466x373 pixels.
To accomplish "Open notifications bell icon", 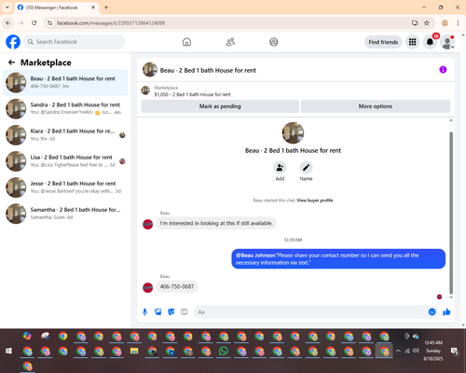I will 430,42.
